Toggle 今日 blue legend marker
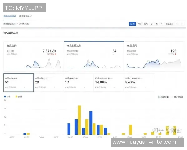187x150 pixels. pyautogui.click(x=5, y=97)
